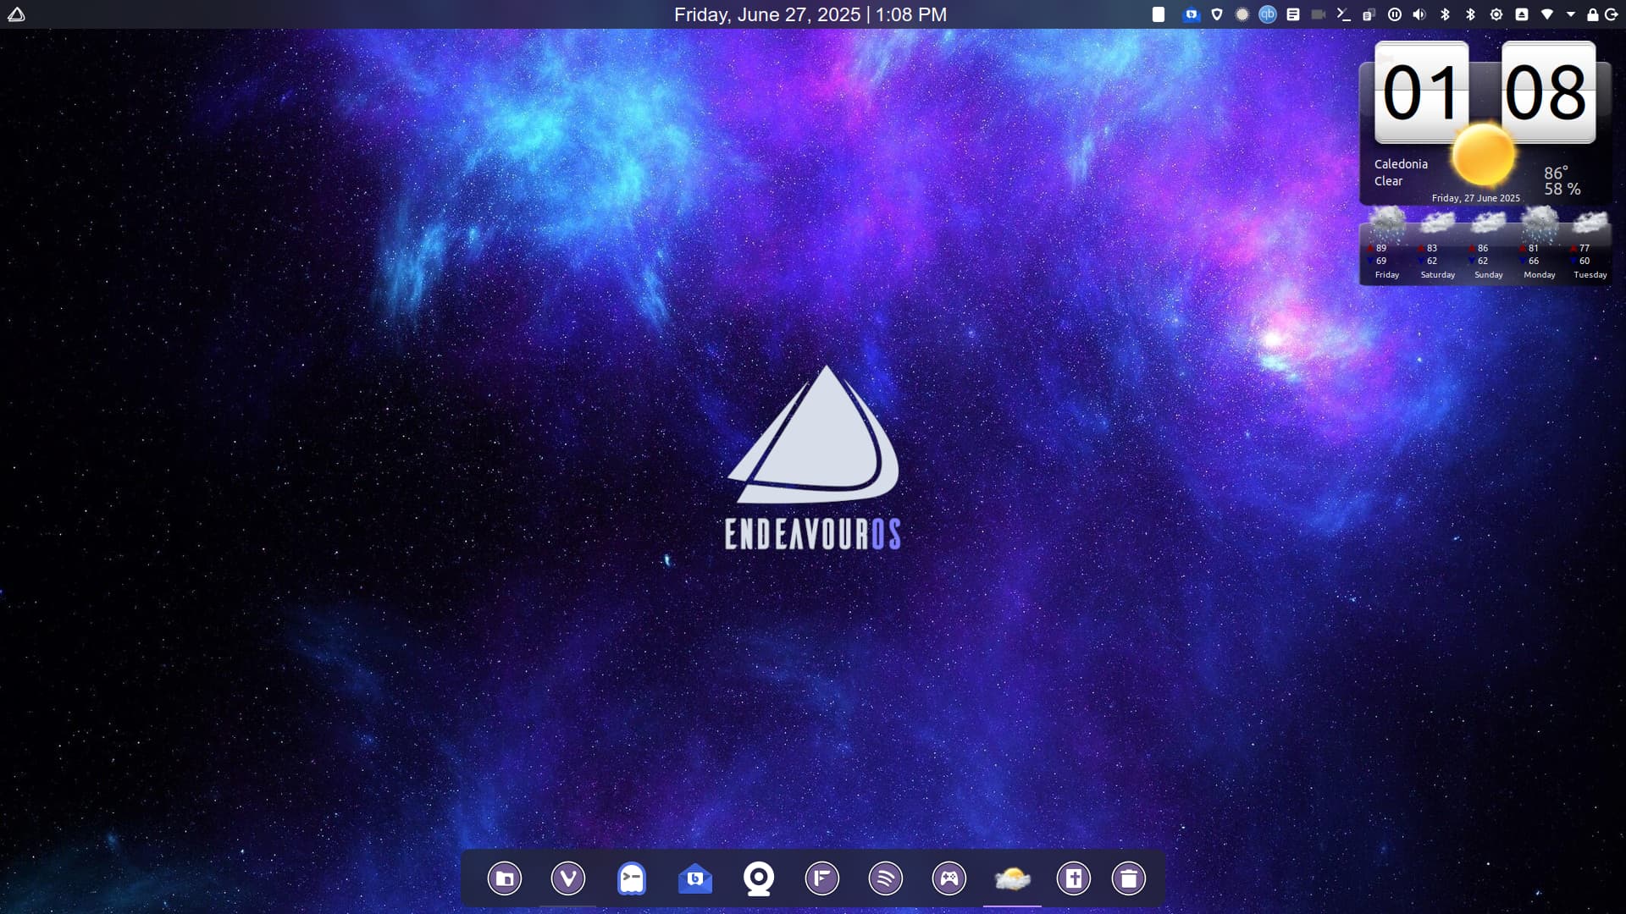Image resolution: width=1626 pixels, height=914 pixels.
Task: Expand the hidden tray icons arrow
Action: coord(1571,14)
